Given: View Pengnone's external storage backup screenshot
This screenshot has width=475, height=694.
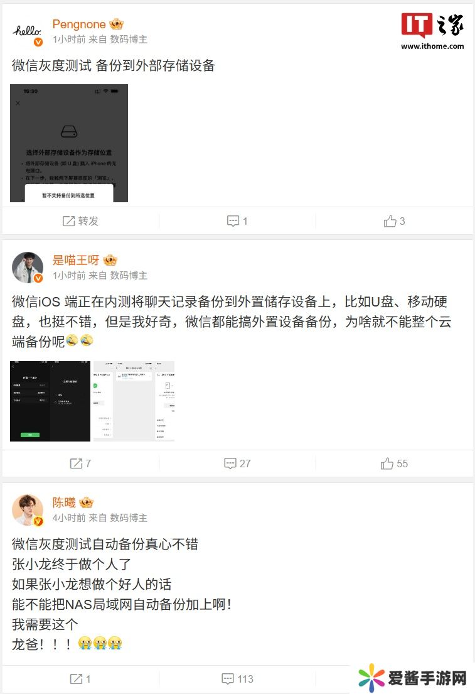Looking at the screenshot, I should [69, 143].
